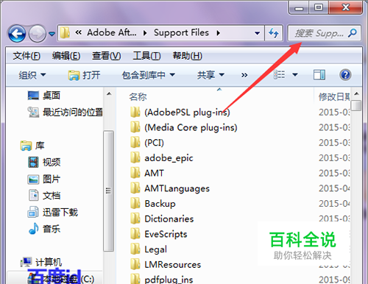Select the (Media Core plug-ins) folder name
368x284 pixels.
point(191,127)
